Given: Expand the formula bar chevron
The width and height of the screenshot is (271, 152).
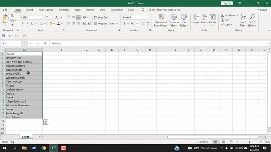Looking at the screenshot, I should coord(268,43).
